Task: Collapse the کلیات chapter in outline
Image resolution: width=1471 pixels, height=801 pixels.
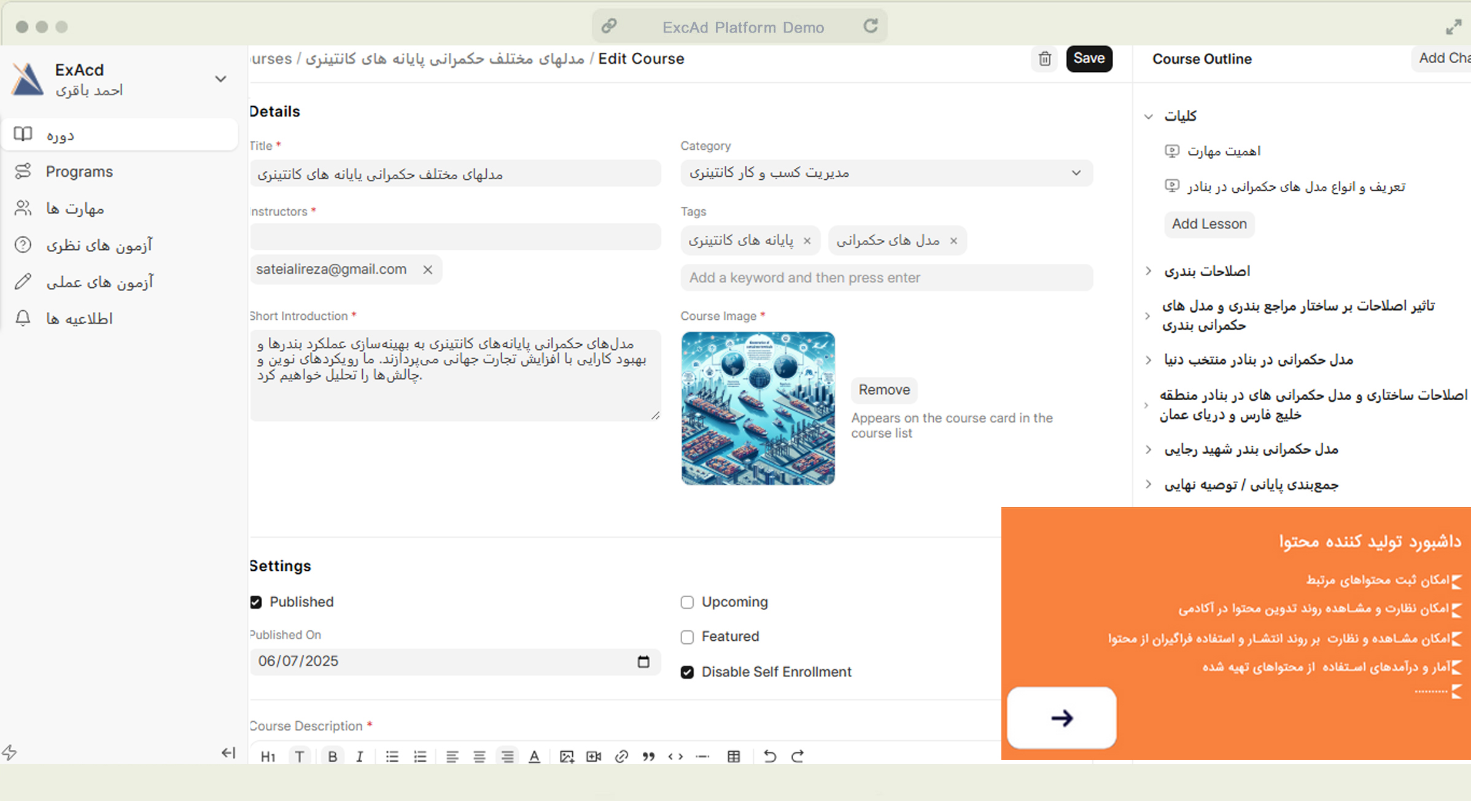Action: [1149, 117]
